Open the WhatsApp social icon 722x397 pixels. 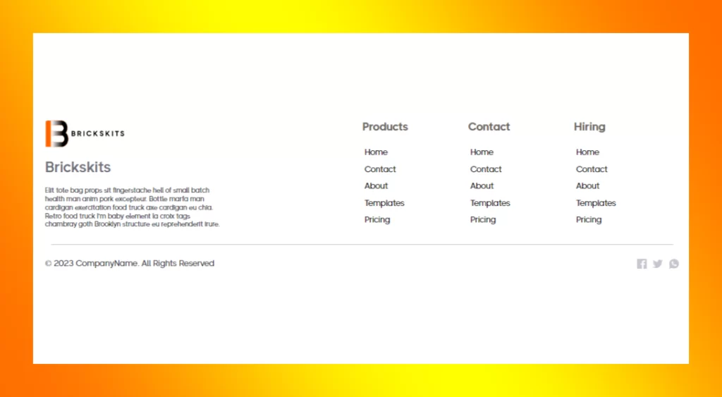(674, 264)
